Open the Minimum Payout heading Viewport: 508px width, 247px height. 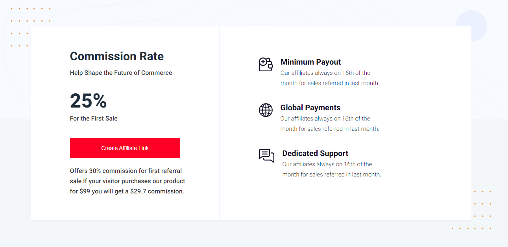(310, 62)
